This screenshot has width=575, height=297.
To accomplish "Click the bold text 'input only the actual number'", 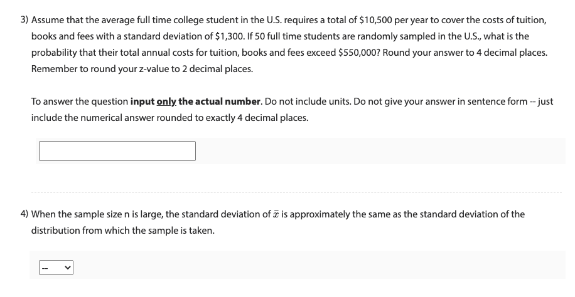I will (195, 102).
